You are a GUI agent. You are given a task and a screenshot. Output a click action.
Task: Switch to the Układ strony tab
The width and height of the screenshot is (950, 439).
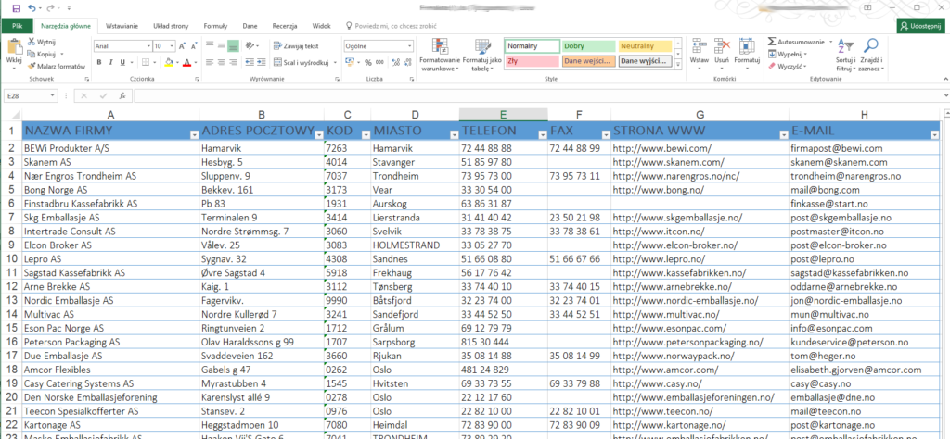(171, 26)
